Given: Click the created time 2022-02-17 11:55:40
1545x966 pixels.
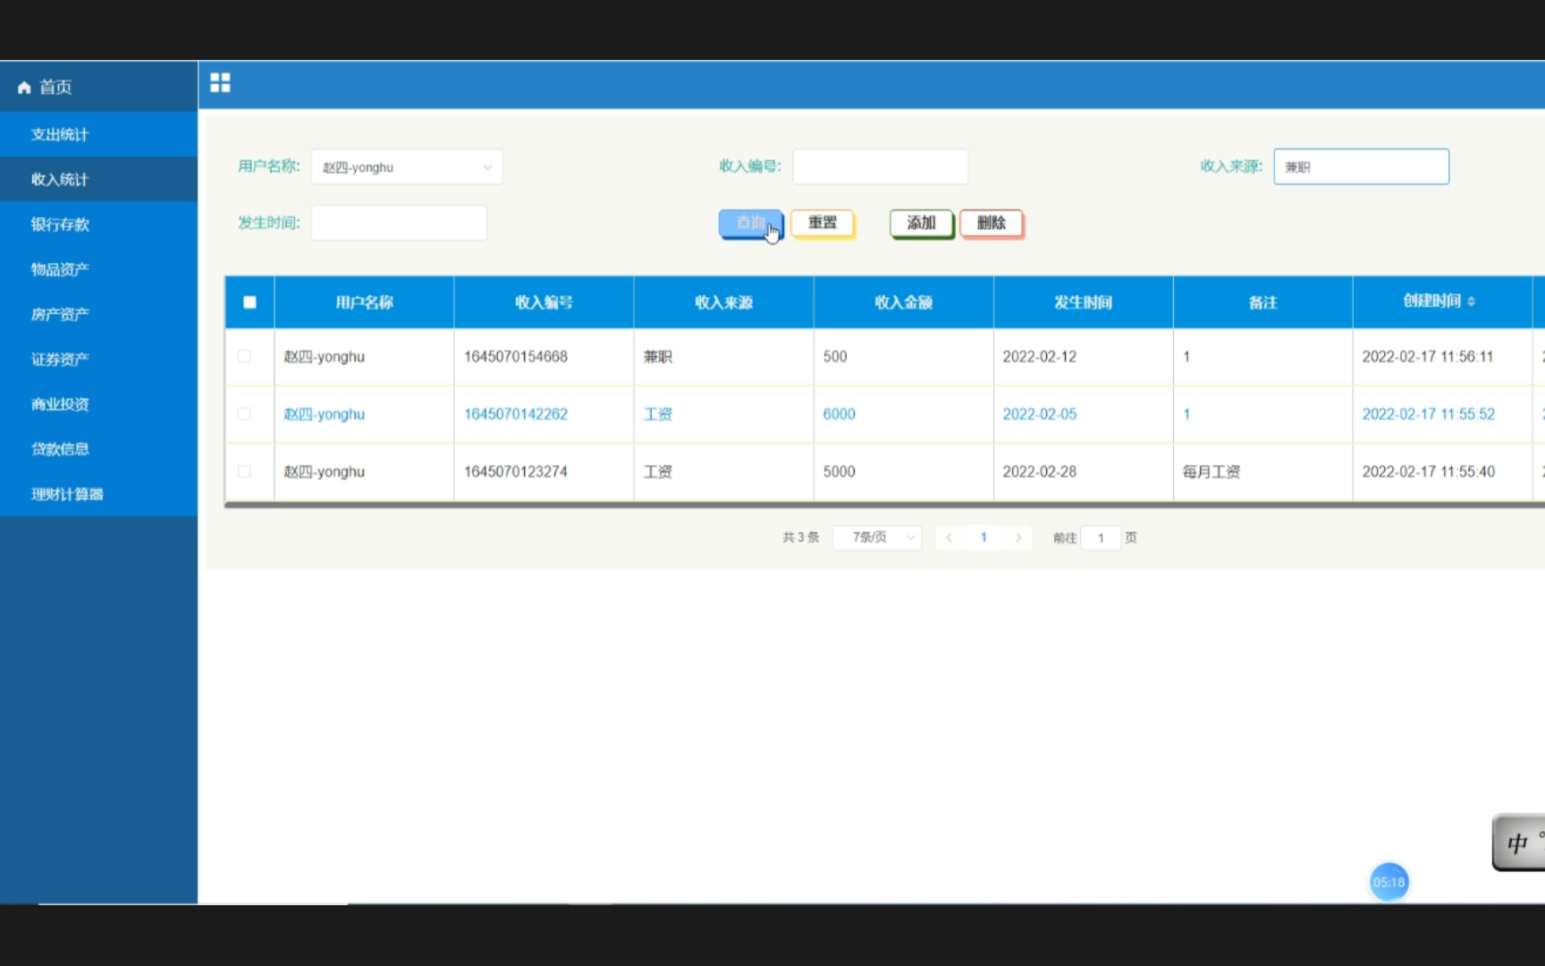Looking at the screenshot, I should 1428,471.
